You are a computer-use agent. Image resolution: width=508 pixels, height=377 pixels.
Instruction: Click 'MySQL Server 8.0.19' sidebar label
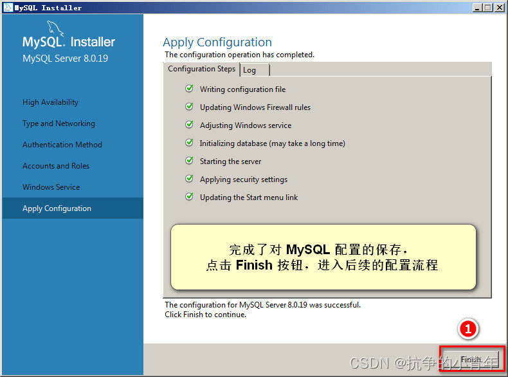pyautogui.click(x=65, y=59)
